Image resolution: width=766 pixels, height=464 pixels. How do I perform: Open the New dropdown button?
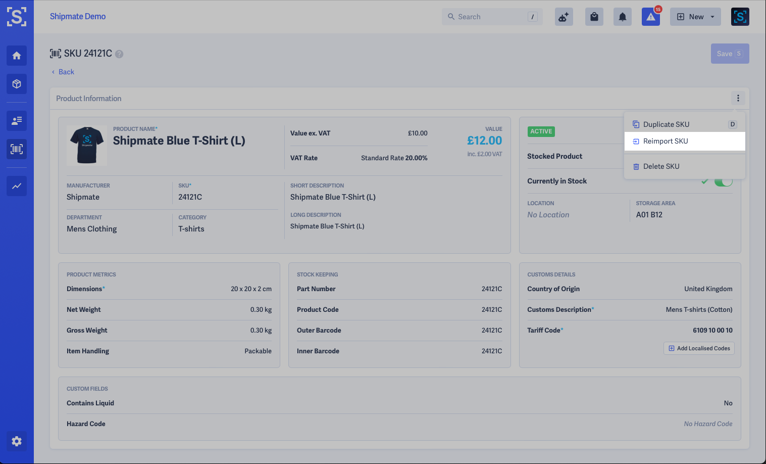pos(696,17)
